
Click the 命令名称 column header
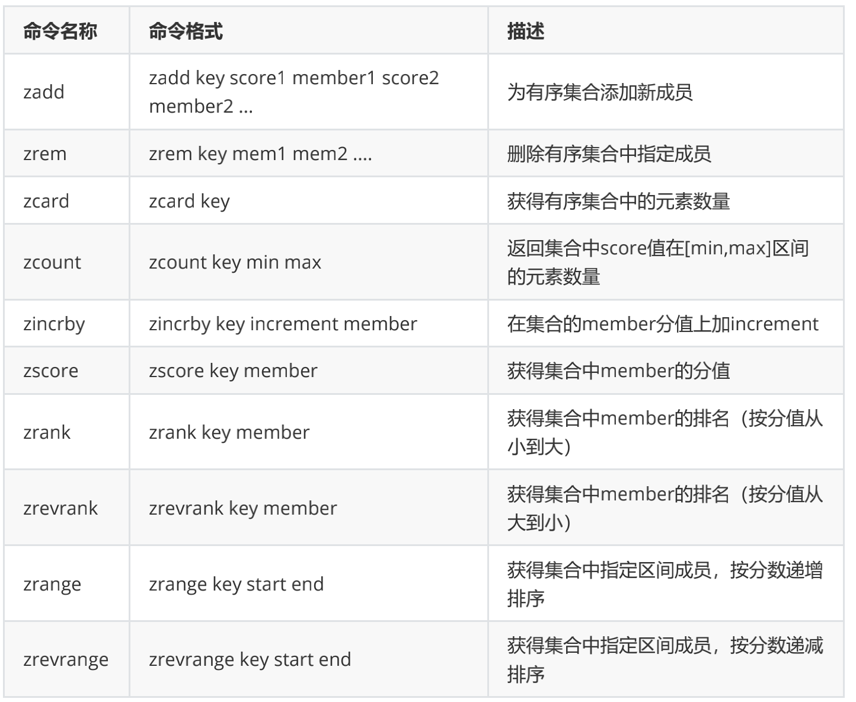point(66,31)
